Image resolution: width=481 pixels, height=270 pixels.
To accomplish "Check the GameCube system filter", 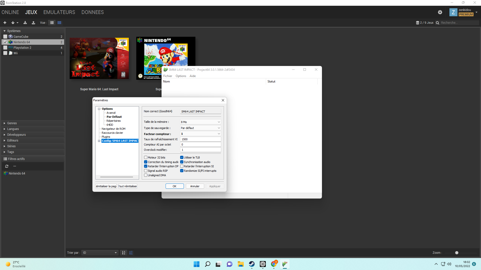I will click(5, 36).
